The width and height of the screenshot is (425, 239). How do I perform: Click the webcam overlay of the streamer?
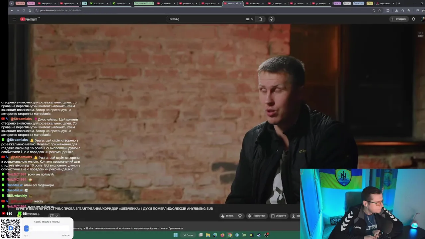(363, 204)
